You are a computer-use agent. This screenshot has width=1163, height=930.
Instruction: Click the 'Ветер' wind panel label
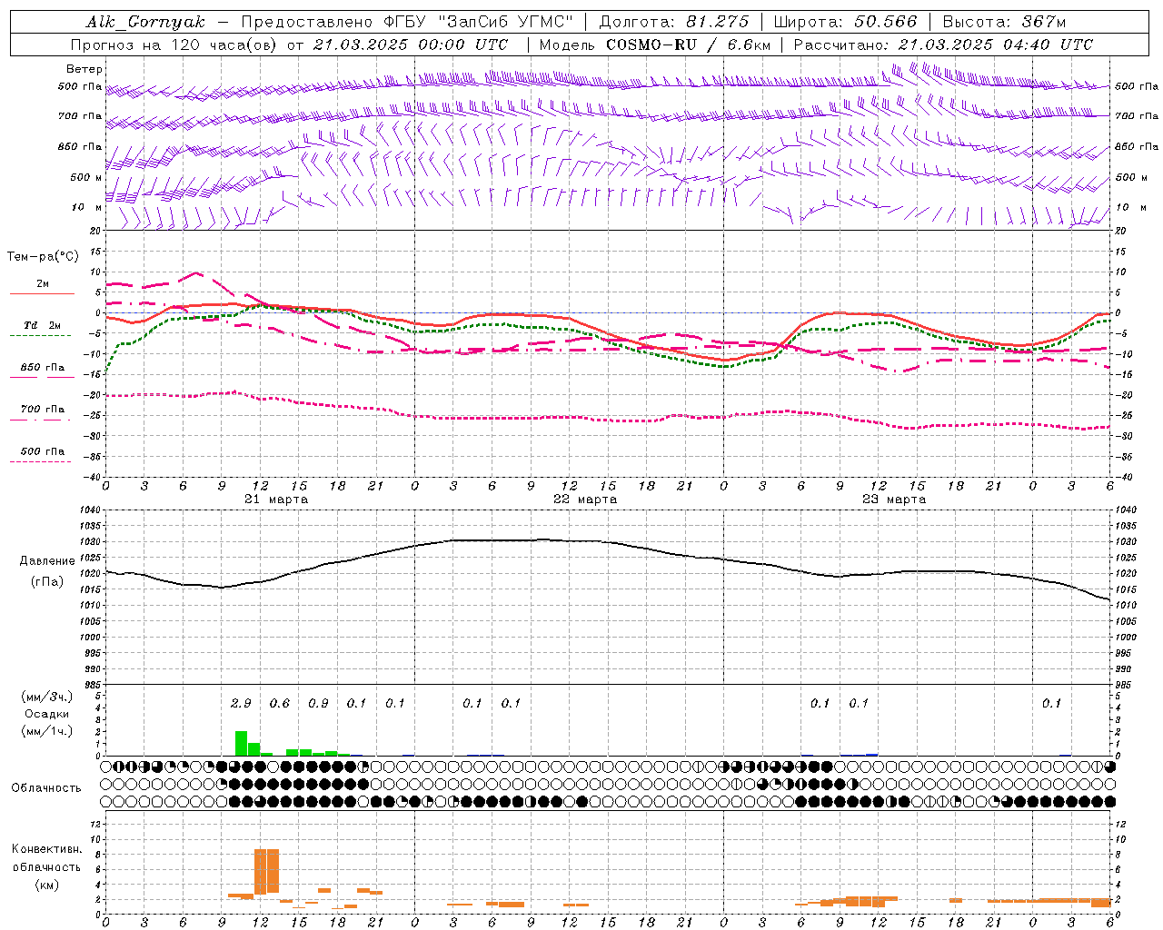(84, 69)
